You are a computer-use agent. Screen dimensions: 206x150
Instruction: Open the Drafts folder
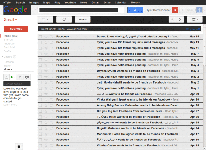[x=7, y=51]
